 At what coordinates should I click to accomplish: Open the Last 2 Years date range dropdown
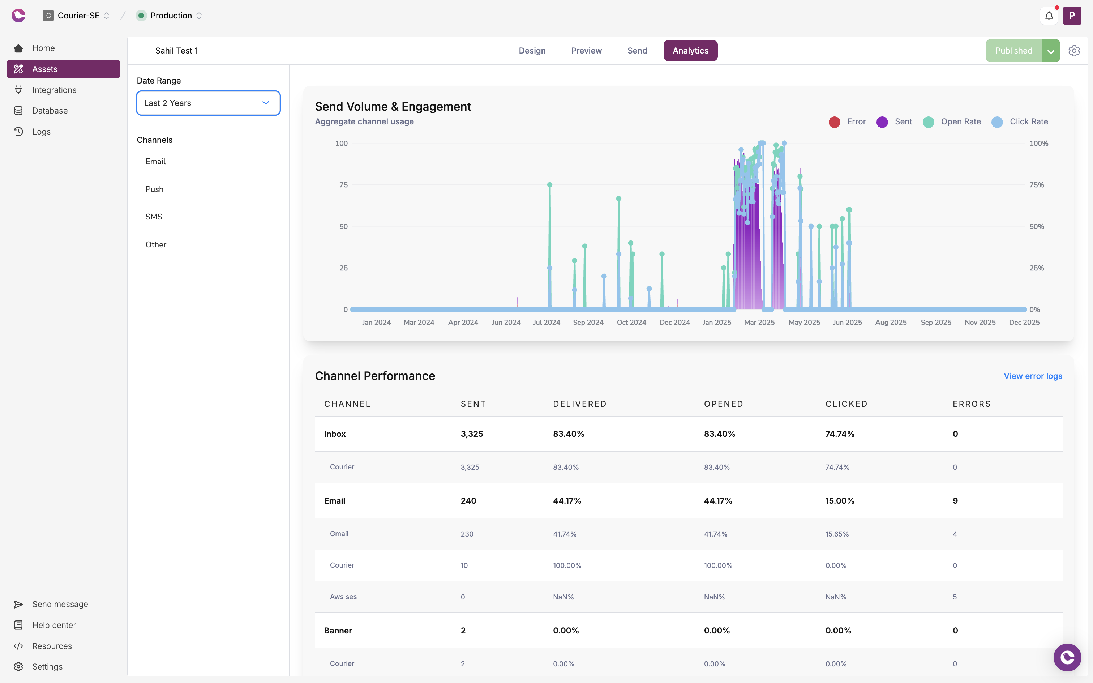(208, 103)
